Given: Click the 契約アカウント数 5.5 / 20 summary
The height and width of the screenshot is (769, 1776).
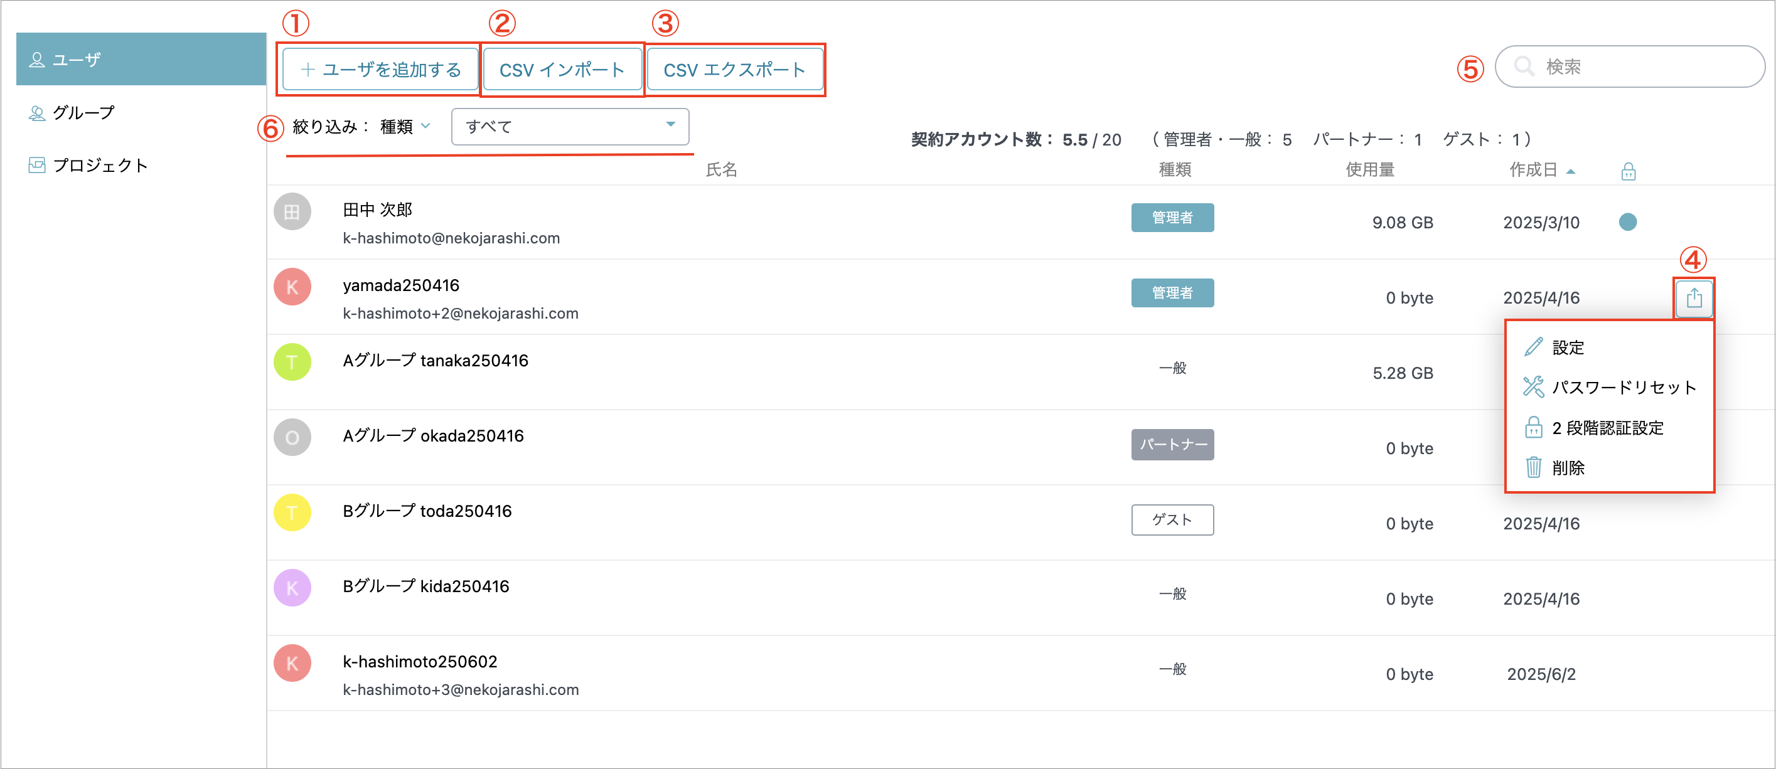Looking at the screenshot, I should [x=1016, y=140].
